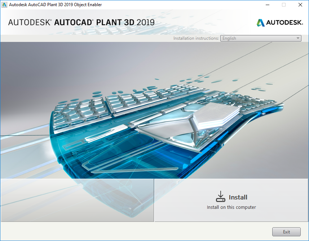Screen dimensions: 309x241
Task: Click the 'AUTODESK AUTOCAD PLANT 3D 2019' heading
Action: coord(81,22)
